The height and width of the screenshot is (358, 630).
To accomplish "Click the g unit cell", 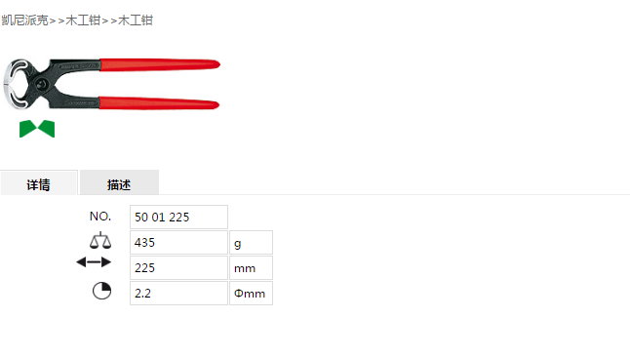I will [x=251, y=242].
